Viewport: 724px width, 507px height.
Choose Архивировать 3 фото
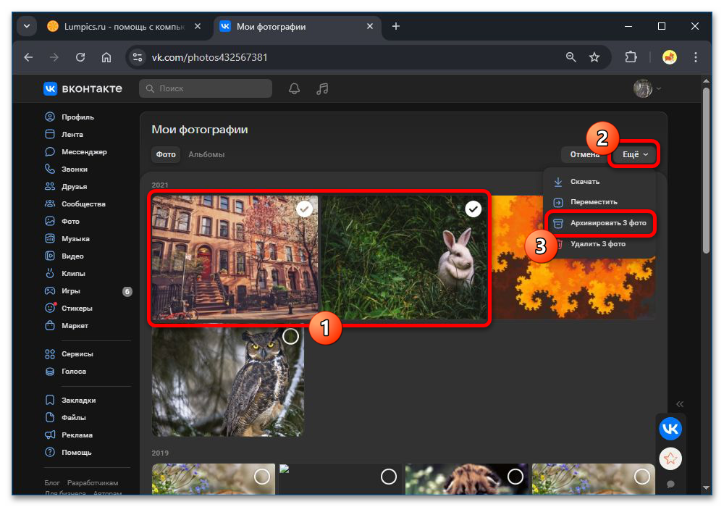click(x=599, y=223)
